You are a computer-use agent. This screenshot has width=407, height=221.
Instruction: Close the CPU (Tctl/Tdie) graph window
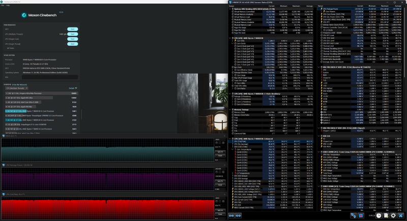pyautogui.click(x=224, y=194)
